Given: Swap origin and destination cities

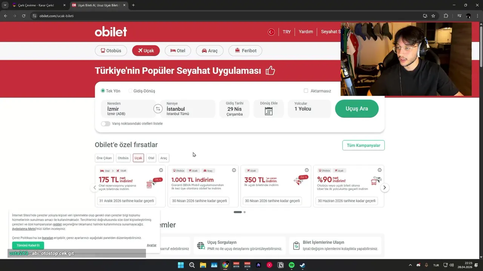Looking at the screenshot, I should (158, 109).
